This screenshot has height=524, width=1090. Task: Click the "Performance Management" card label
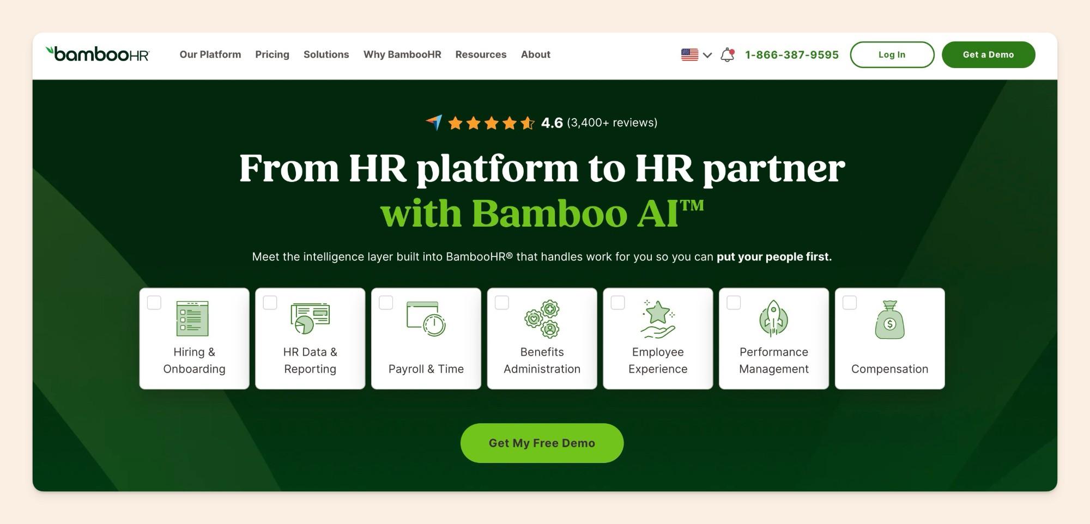pyautogui.click(x=774, y=360)
